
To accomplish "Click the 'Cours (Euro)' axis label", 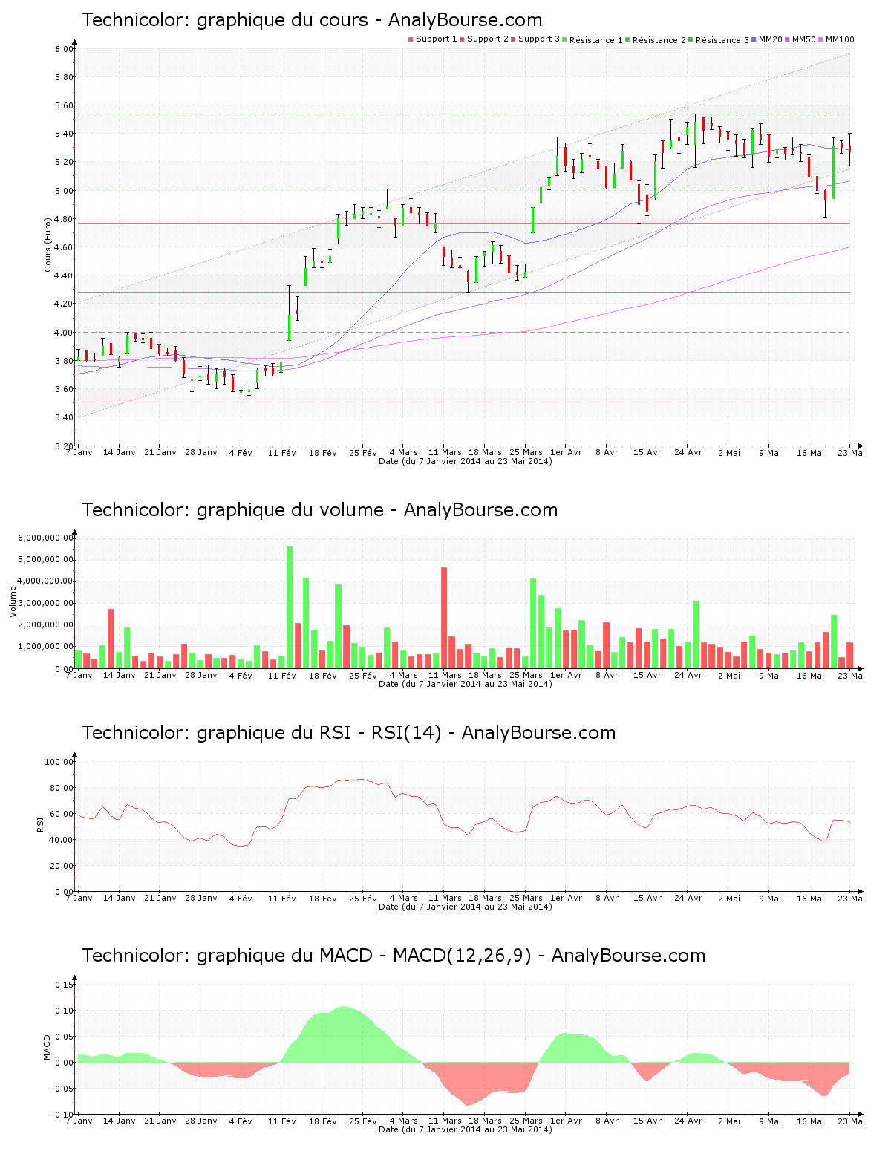I will tap(48, 245).
